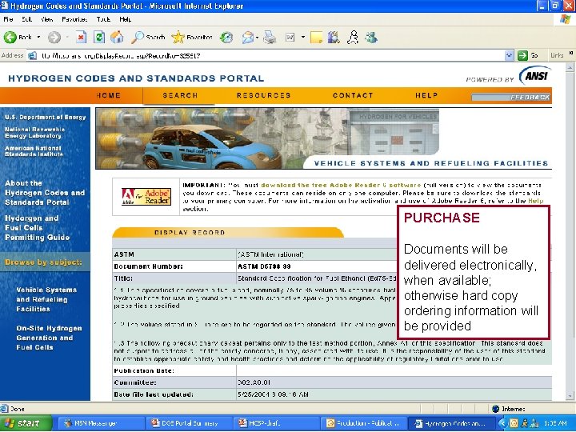Switch to DOE Portal Summary taskbar window
This screenshot has height=432, width=576.
[x=190, y=423]
